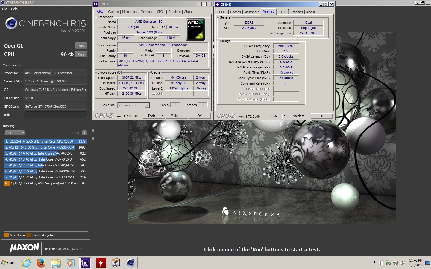Screen dimensions: 431x269
Task: Switch to CPU-Z purple chip taskbar icon
Action: point(85,263)
